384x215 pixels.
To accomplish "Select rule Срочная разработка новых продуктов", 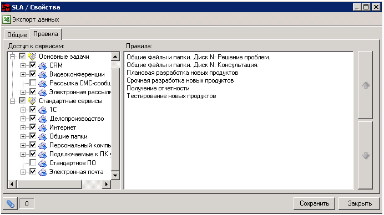I will point(180,80).
